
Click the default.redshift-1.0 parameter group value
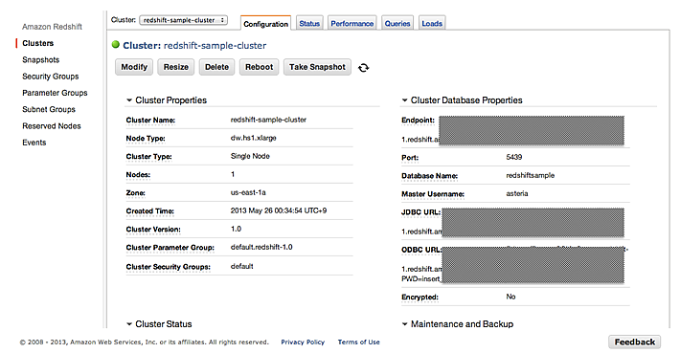(261, 247)
